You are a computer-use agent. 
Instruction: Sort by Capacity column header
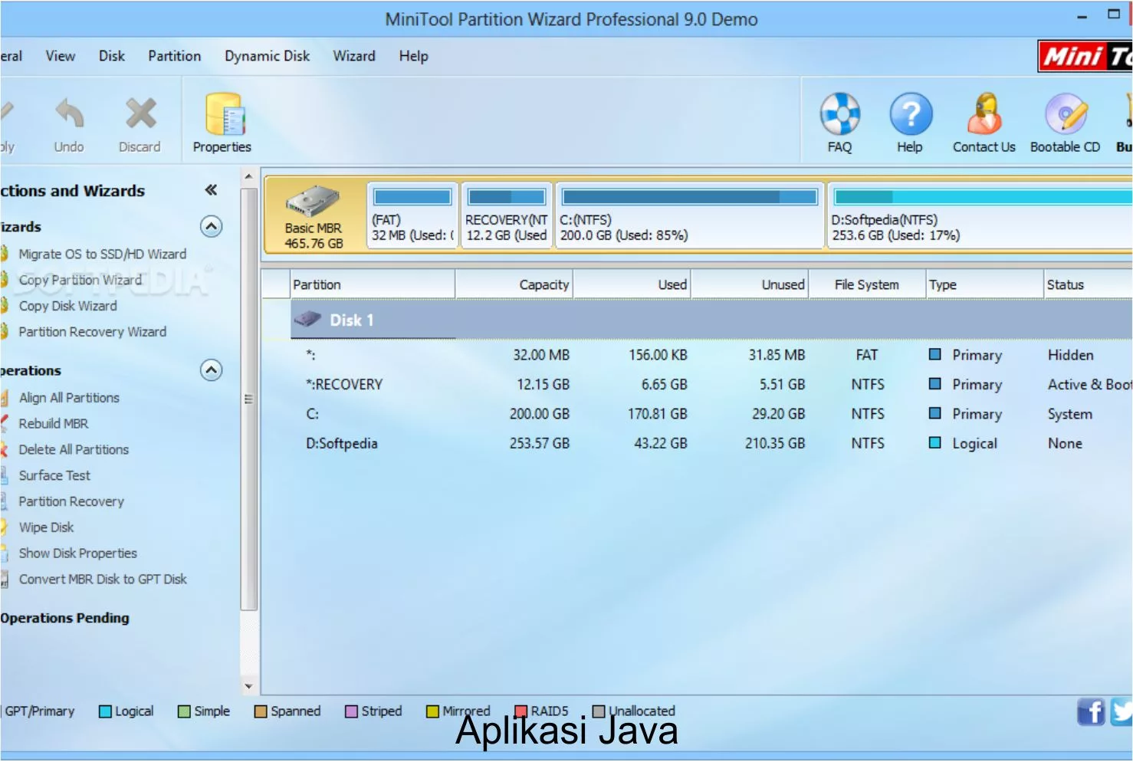pyautogui.click(x=544, y=285)
